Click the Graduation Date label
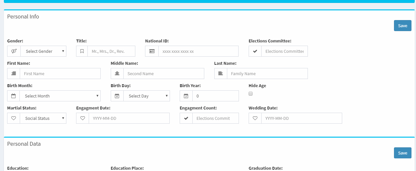The image size is (416, 171). pyautogui.click(x=265, y=168)
